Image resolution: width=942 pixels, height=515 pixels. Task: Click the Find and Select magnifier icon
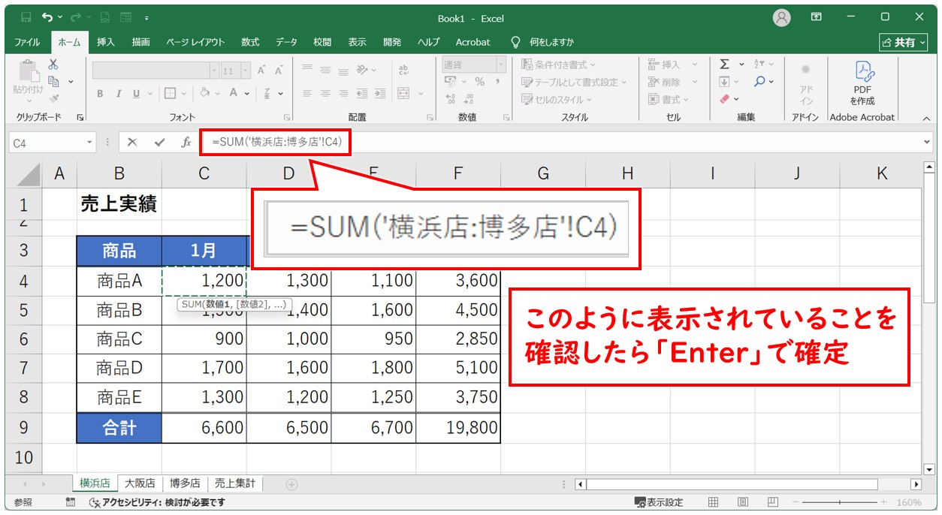tap(760, 82)
